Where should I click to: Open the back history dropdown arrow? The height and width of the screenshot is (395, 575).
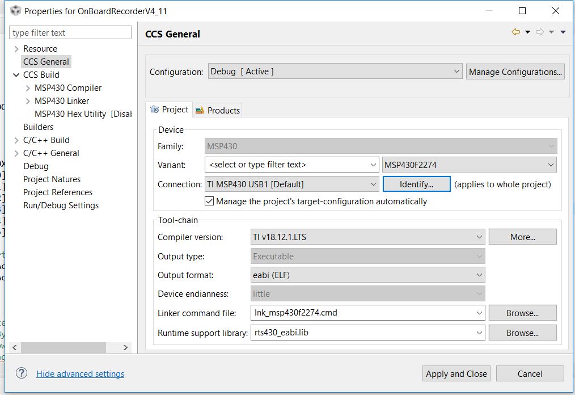coord(527,32)
